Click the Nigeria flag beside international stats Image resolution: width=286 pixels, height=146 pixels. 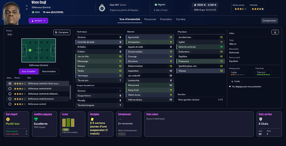(x=156, y=5)
